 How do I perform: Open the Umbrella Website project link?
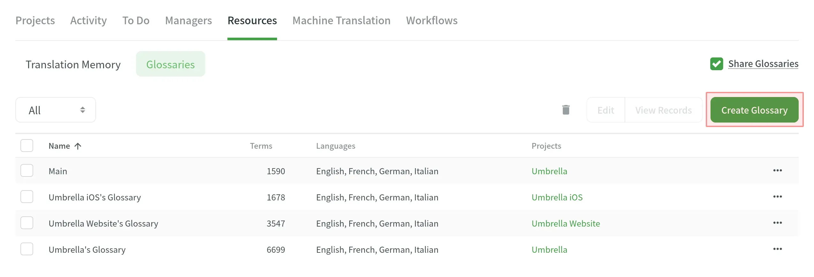566,223
